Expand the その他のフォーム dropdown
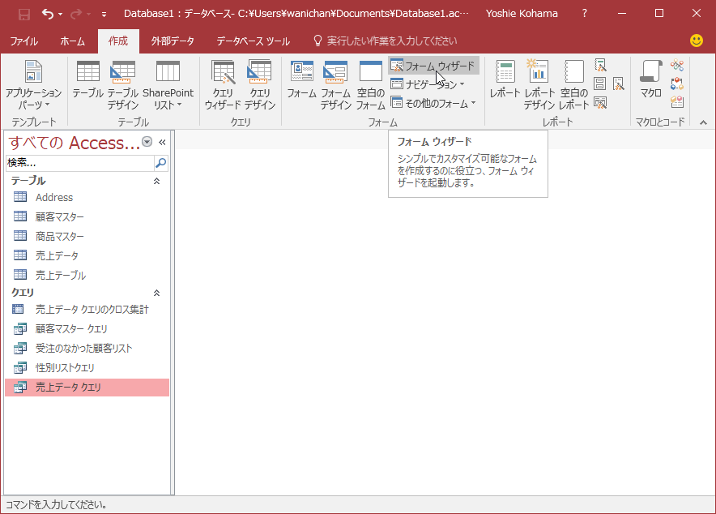Screen dimensions: 716x514 tap(433, 103)
